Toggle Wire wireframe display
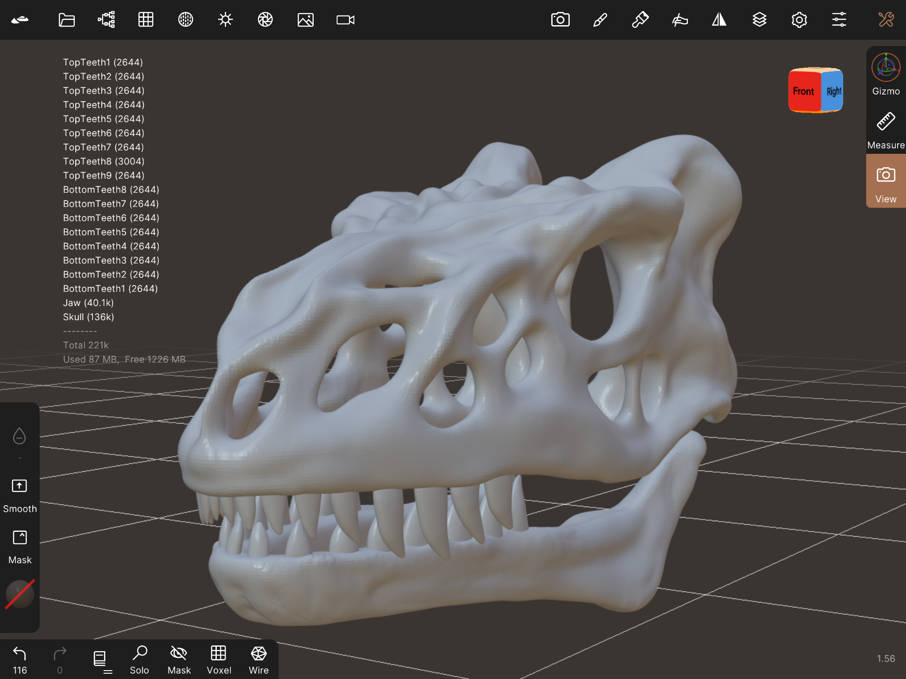This screenshot has height=679, width=906. [x=259, y=660]
